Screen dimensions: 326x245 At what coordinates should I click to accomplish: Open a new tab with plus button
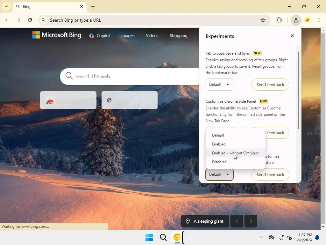pos(93,6)
